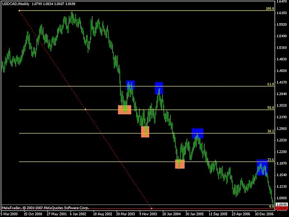Select the blue rectangle on the 38.2 level
Viewport: 289px width, 217px height.
click(197, 133)
